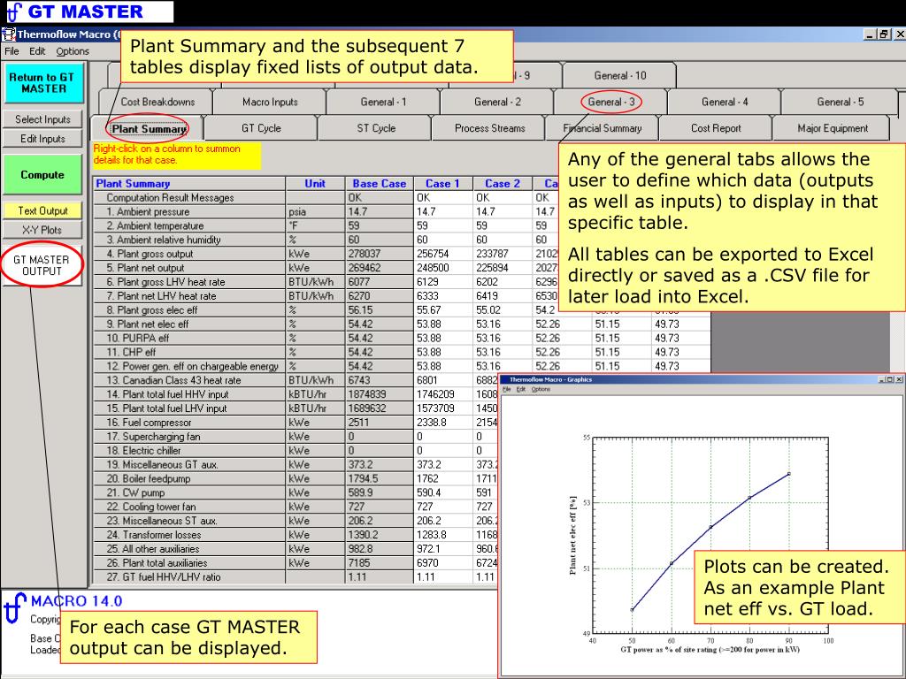906x679 pixels.
Task: Open the General - 2 tab
Action: coord(497,102)
